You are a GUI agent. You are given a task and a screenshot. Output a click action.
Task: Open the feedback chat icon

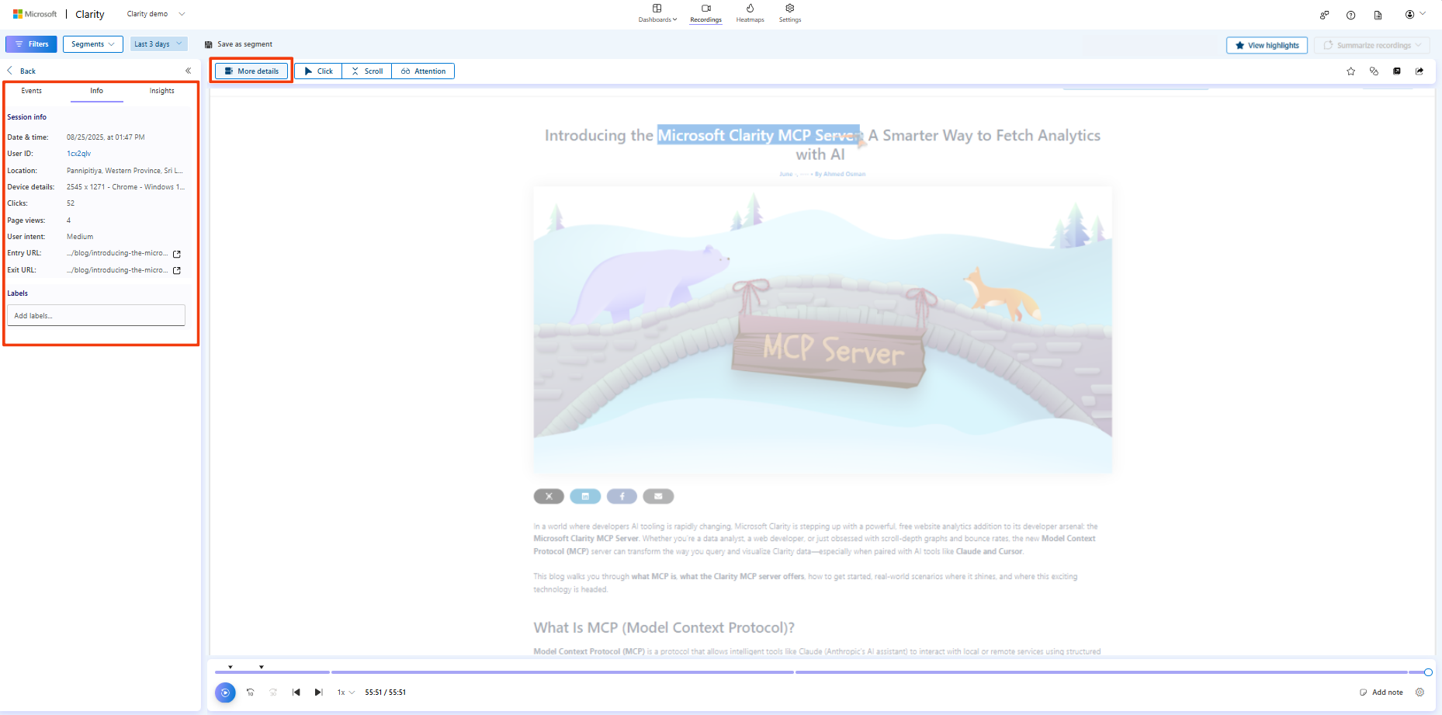(x=1324, y=15)
